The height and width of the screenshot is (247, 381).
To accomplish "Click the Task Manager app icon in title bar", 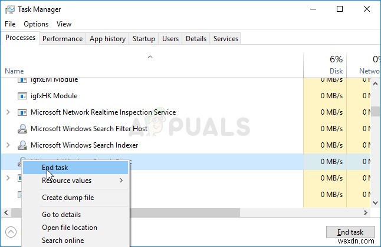I will [9, 9].
